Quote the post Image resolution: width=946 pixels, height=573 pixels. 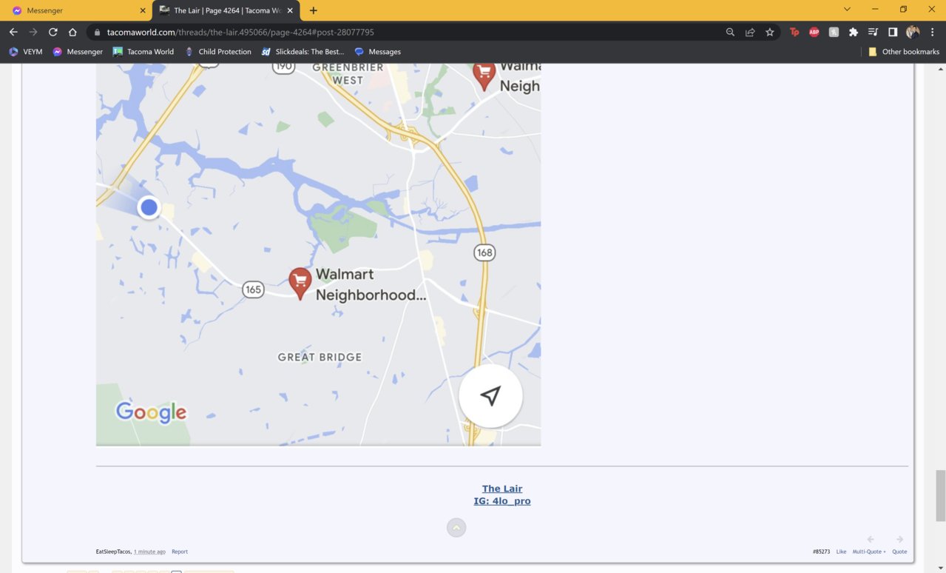tap(899, 552)
